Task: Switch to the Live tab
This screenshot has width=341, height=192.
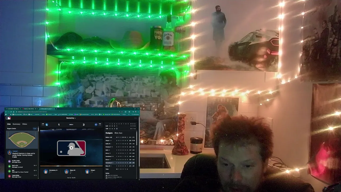Action: [9, 124]
